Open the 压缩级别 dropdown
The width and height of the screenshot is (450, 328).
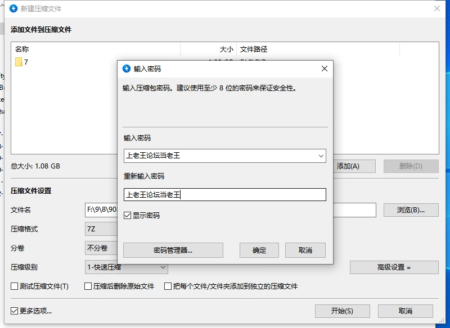[127, 267]
